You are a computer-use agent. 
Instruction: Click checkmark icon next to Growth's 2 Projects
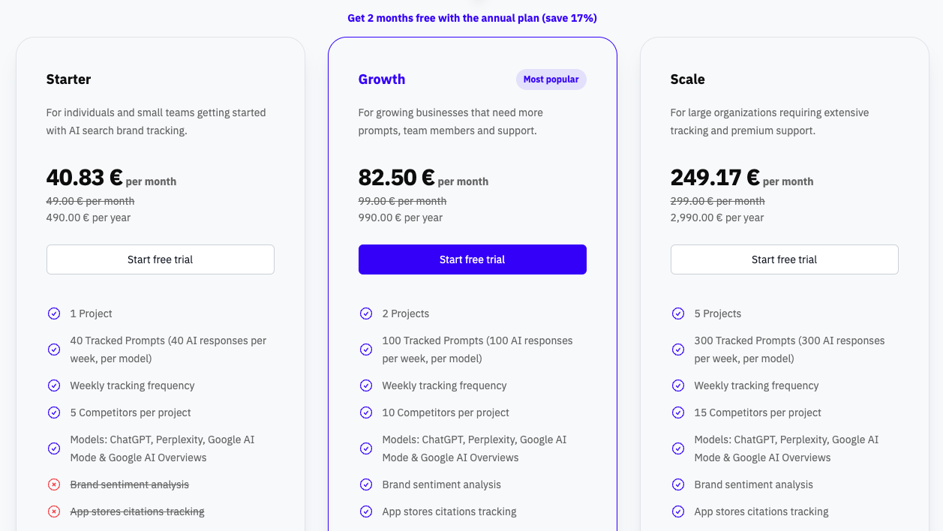pos(366,313)
